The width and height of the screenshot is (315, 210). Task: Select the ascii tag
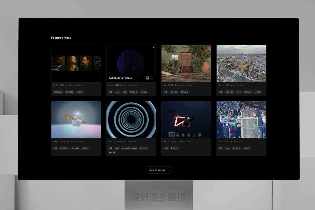point(117,92)
